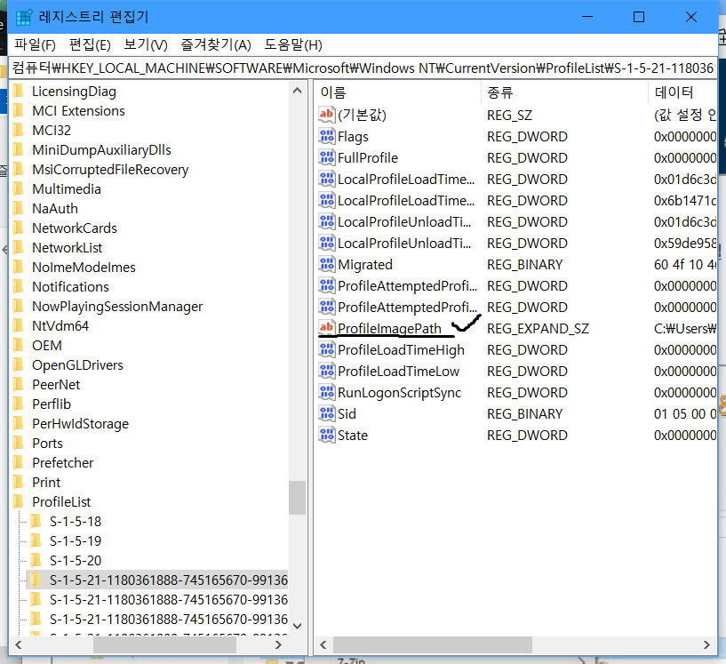Select the OpenGLDrivers folder icon
The image size is (726, 664).
click(19, 364)
